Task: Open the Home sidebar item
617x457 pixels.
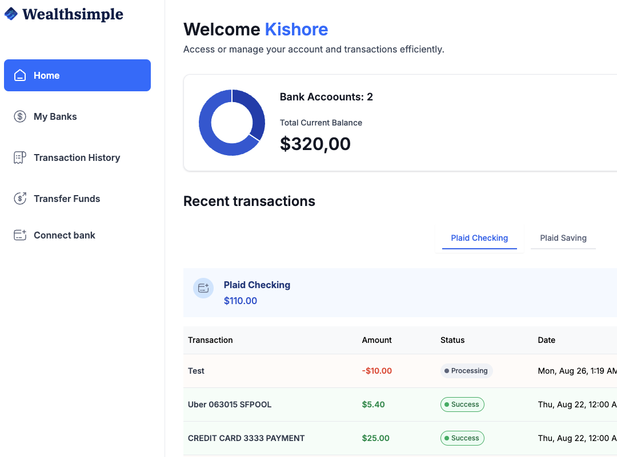Action: point(47,75)
